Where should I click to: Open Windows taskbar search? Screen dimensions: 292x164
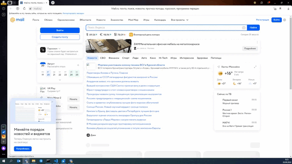(11, 161)
